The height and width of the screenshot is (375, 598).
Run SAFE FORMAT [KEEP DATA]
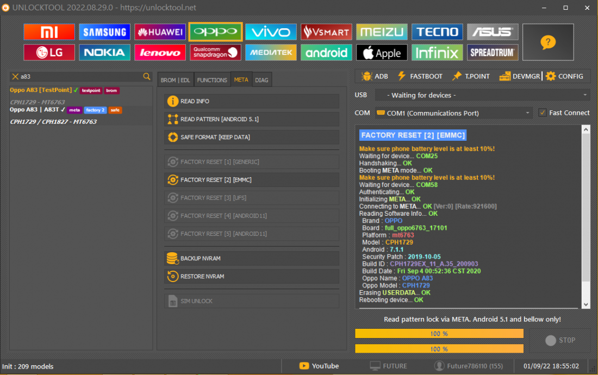(x=252, y=137)
